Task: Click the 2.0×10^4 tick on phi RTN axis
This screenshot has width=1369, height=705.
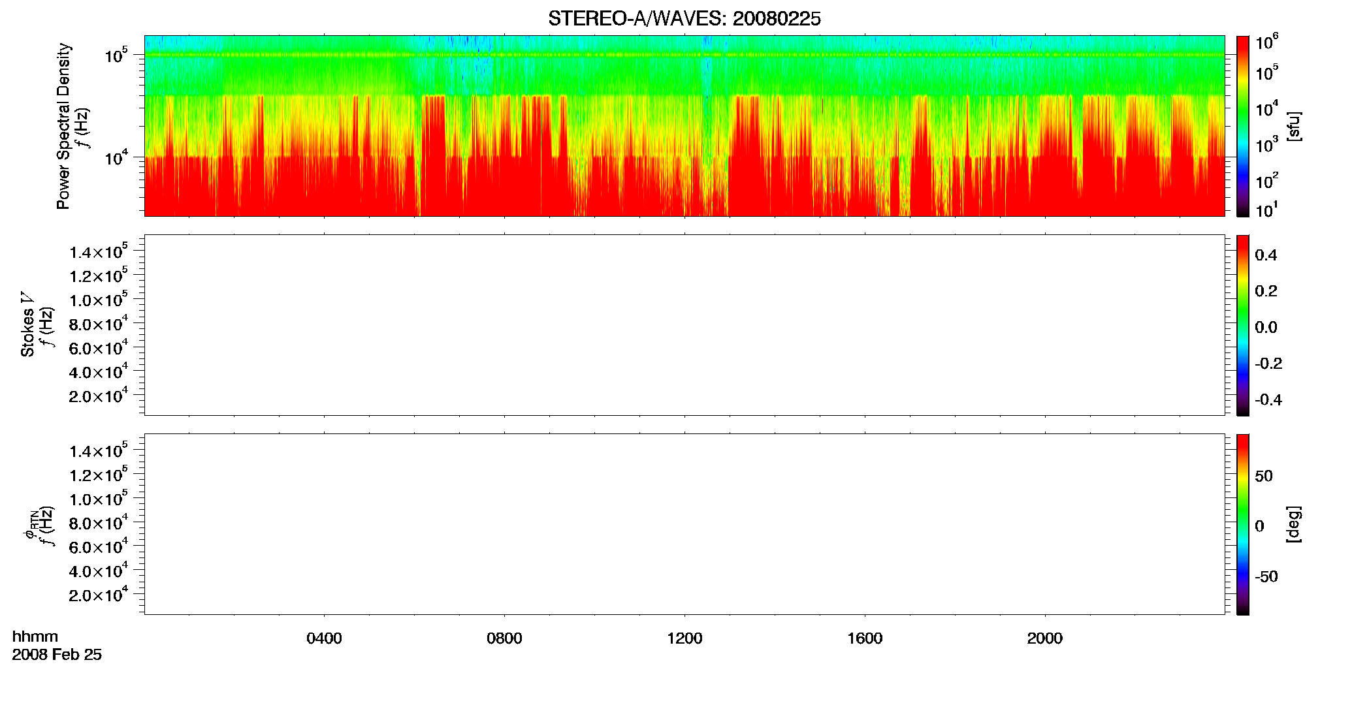Action: [99, 594]
